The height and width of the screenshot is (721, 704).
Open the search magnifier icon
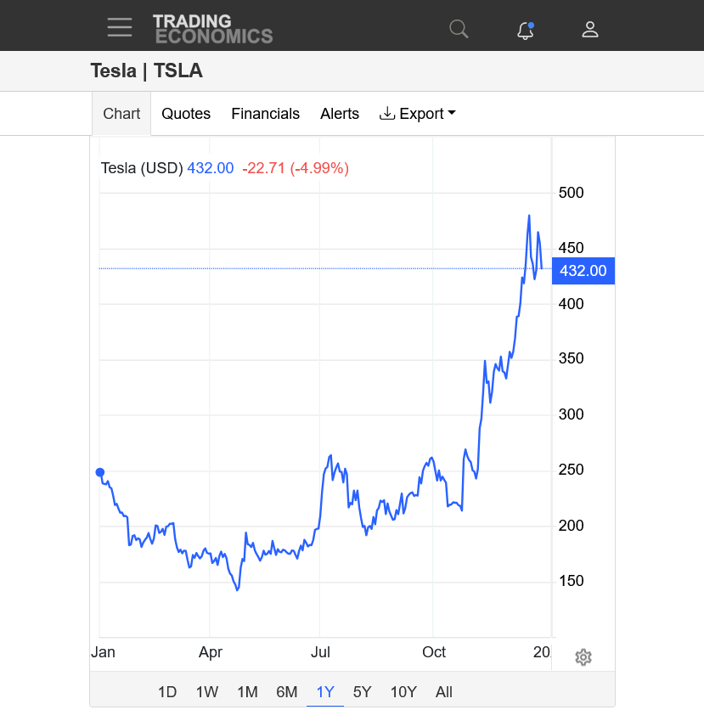(459, 30)
